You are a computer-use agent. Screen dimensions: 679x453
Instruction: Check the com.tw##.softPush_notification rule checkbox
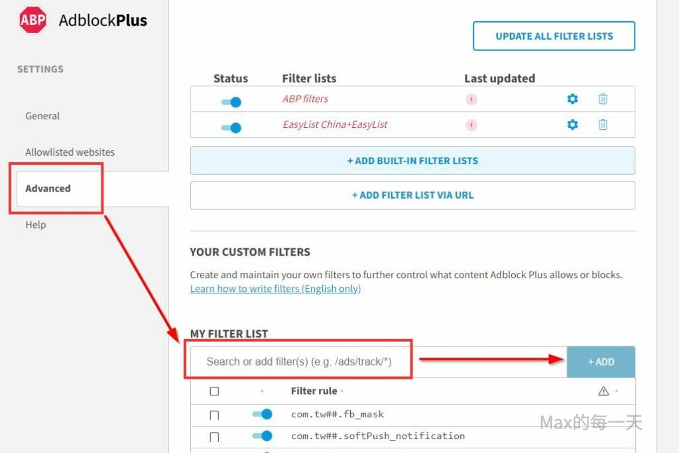[214, 437]
